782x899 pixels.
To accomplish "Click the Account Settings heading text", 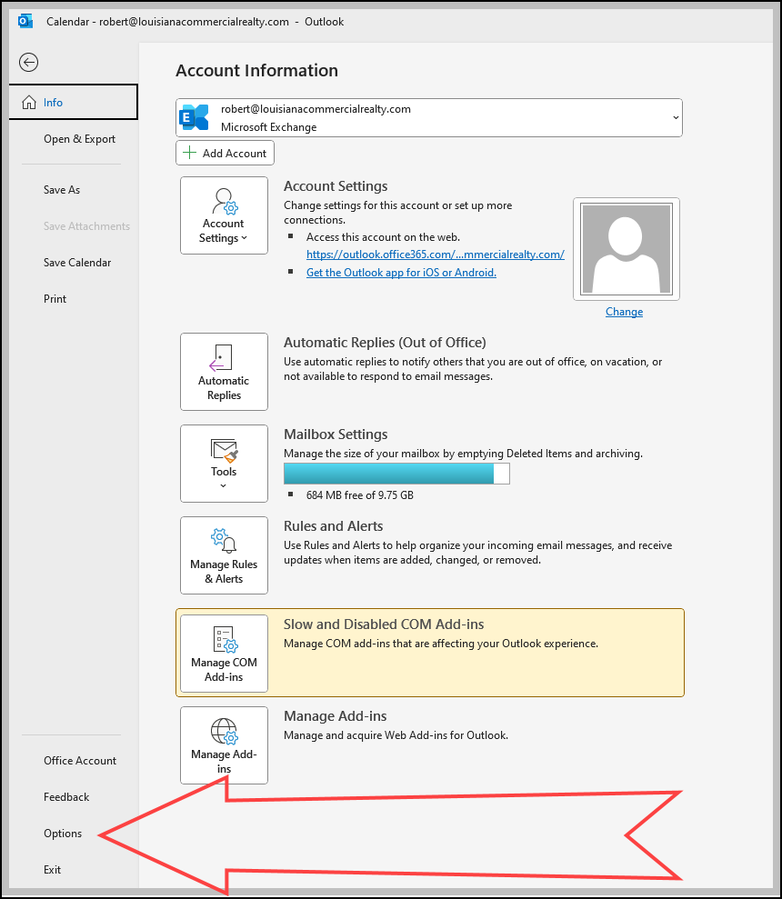I will (x=336, y=186).
